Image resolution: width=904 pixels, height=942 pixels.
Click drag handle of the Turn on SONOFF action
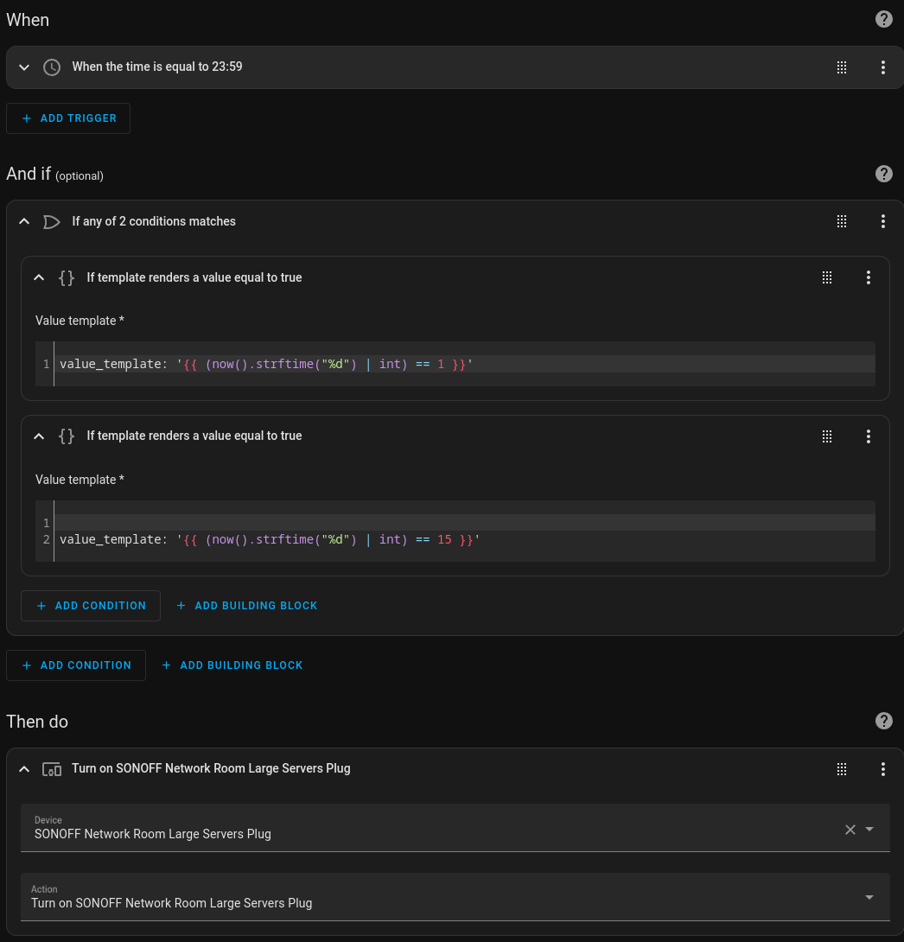pyautogui.click(x=842, y=769)
